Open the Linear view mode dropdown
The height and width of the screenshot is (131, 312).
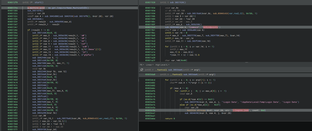(x=149, y=65)
